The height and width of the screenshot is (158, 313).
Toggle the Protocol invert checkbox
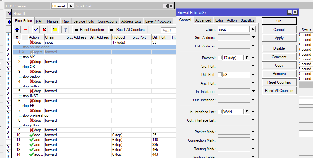(x=220, y=58)
